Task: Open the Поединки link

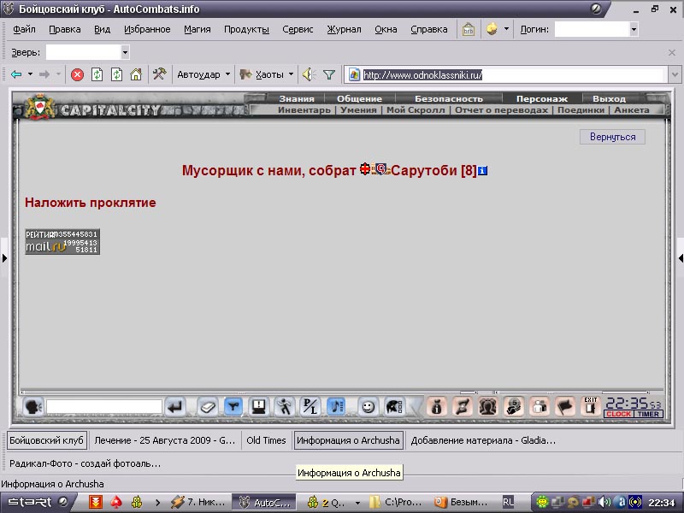Action: (581, 110)
